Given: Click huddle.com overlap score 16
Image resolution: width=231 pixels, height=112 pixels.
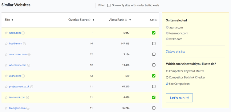Looking at the screenshot, I should (x=91, y=44).
